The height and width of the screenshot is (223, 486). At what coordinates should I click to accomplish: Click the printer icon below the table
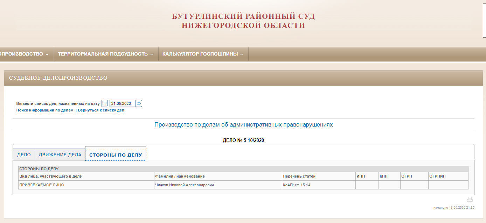(x=470, y=200)
